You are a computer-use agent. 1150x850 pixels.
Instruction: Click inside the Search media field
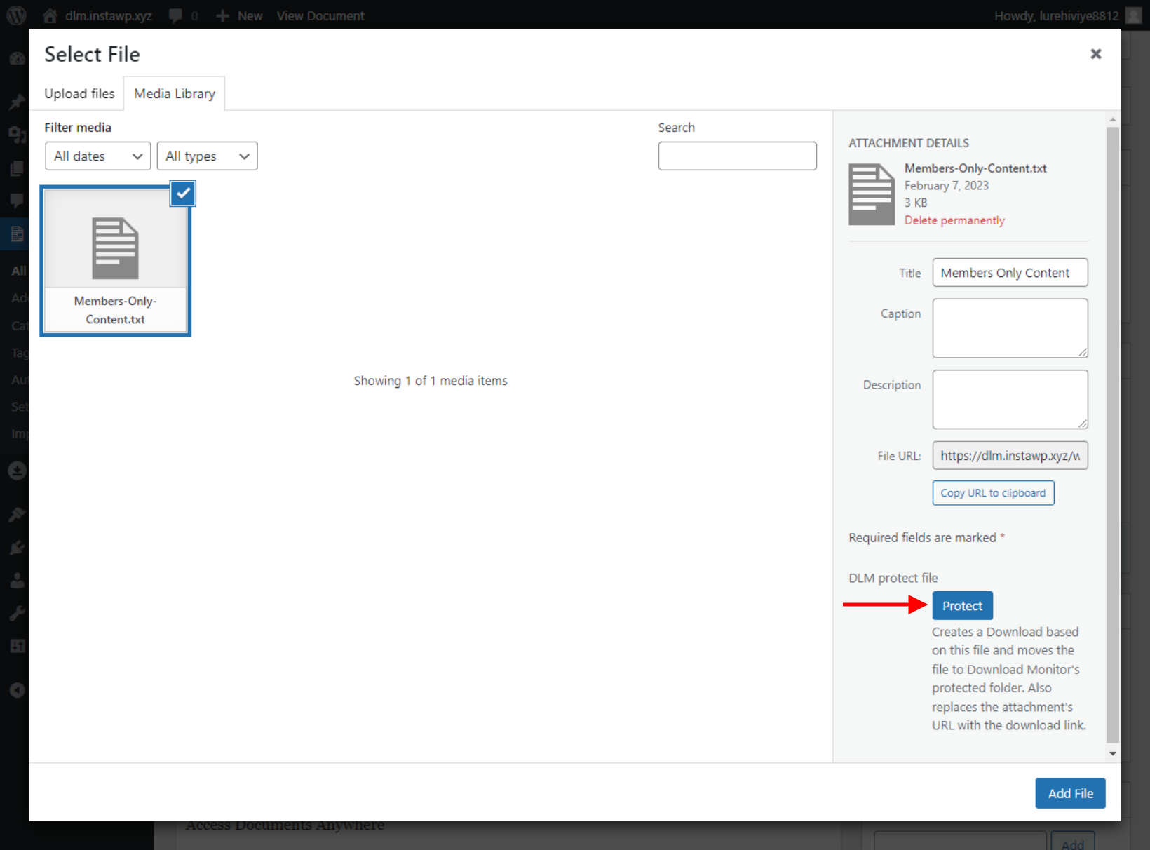point(737,156)
